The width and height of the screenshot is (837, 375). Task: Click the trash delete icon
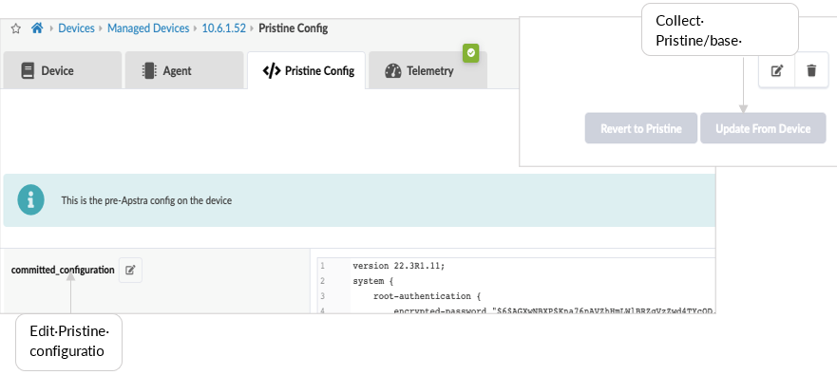[811, 70]
